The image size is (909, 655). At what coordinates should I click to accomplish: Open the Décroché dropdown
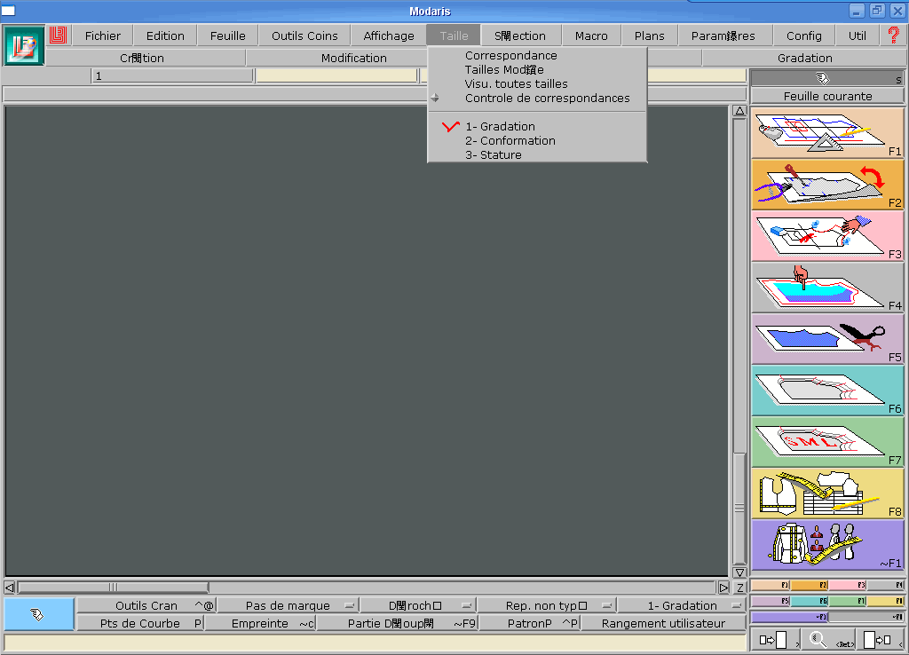click(x=417, y=605)
